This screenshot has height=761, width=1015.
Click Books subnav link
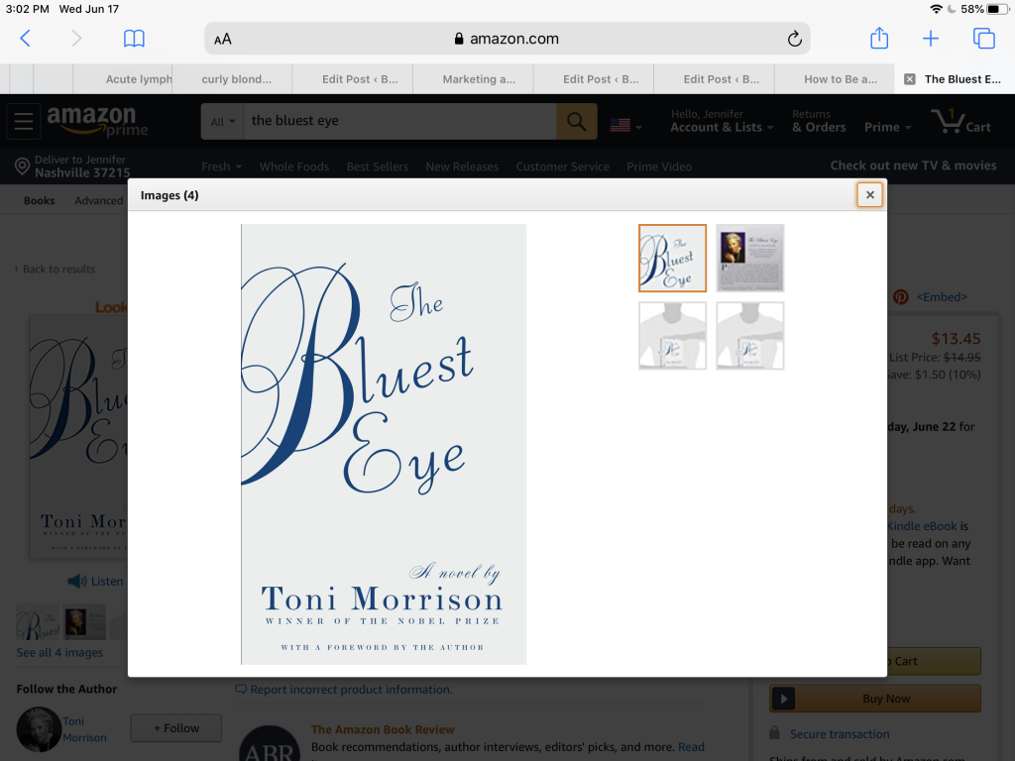[39, 200]
